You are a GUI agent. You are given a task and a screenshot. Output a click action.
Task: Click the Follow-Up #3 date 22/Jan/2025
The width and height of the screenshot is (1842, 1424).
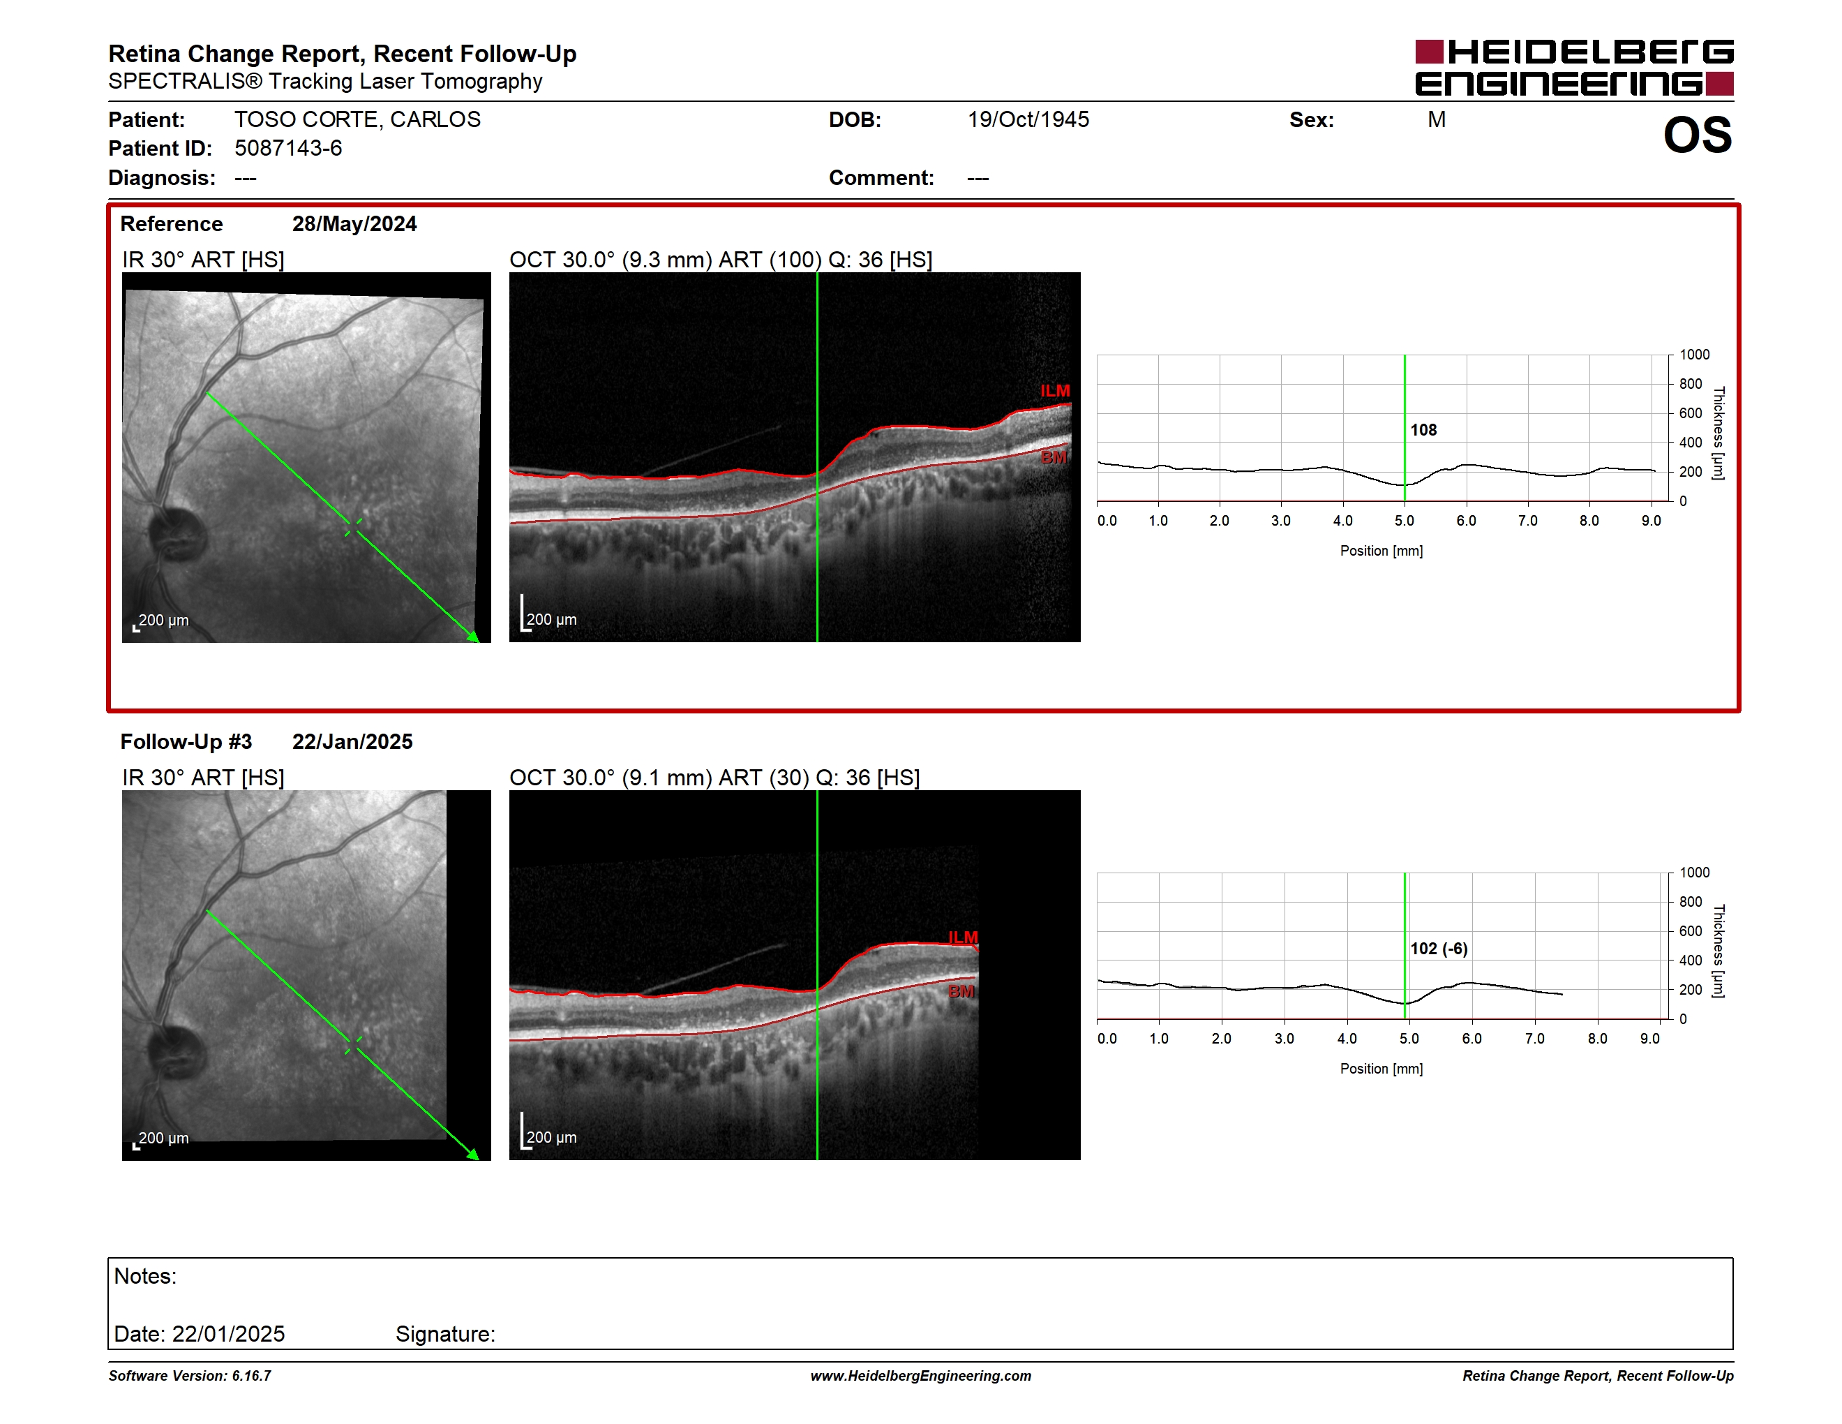point(352,743)
